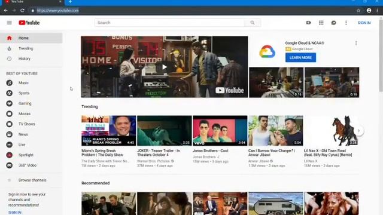The image size is (383, 215).
Task: Click the Sports channel icon
Action: pyautogui.click(x=10, y=93)
